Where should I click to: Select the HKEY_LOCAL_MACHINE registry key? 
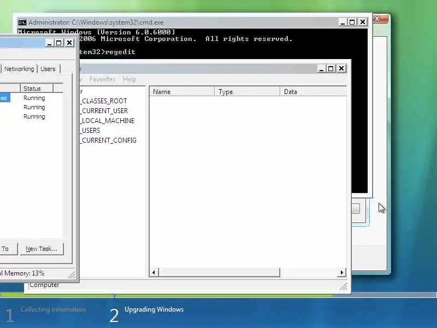coord(107,120)
